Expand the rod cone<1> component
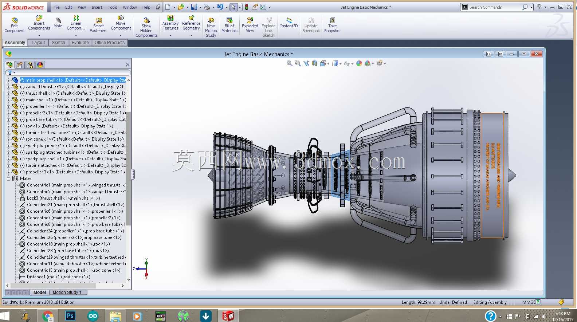 [x=8, y=139]
